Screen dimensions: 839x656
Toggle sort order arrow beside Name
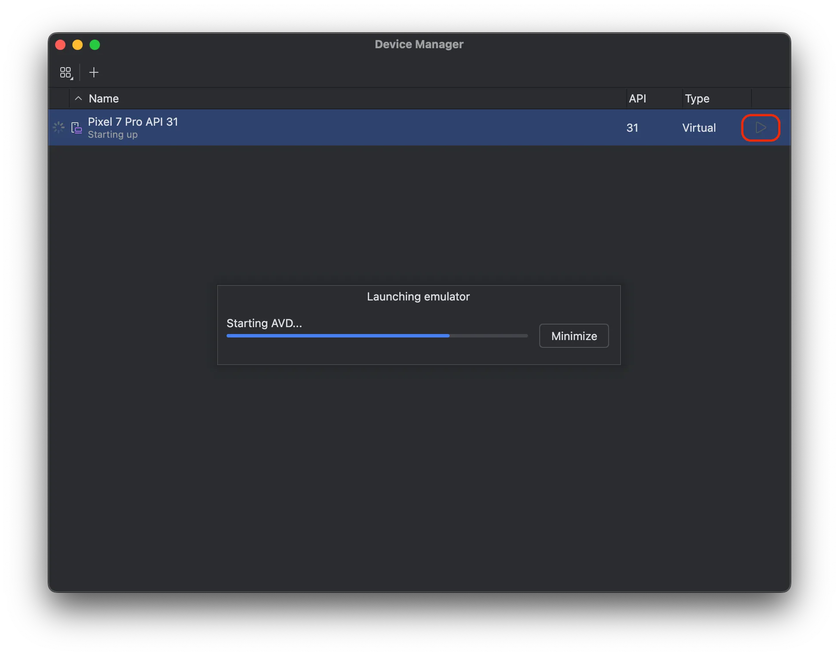point(78,99)
